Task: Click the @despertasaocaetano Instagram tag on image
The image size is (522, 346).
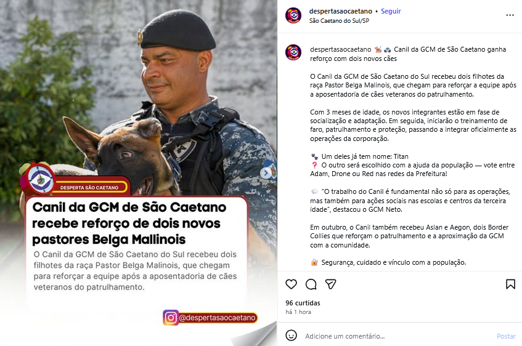Action: tap(210, 318)
